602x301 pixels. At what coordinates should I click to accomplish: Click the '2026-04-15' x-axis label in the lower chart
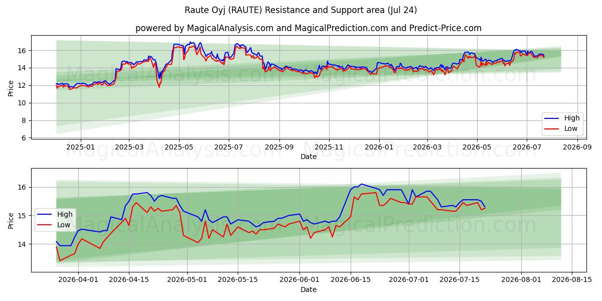[129, 280]
